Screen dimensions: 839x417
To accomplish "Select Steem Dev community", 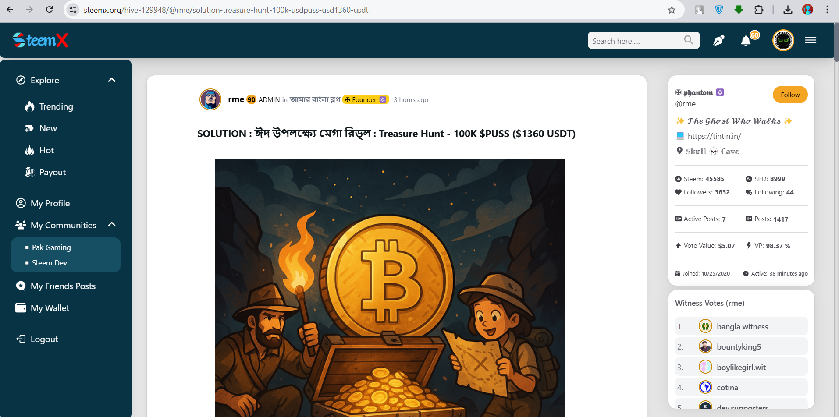I will [x=50, y=263].
